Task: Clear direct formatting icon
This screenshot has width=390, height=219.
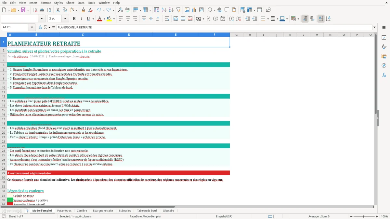Action: pyautogui.click(x=91, y=10)
